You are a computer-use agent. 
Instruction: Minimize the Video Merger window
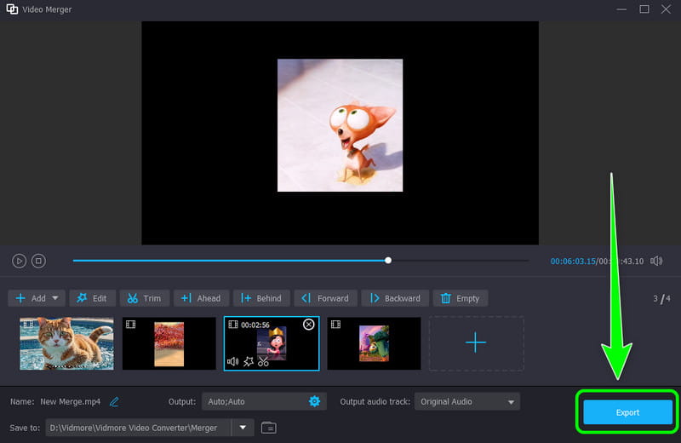(x=621, y=9)
